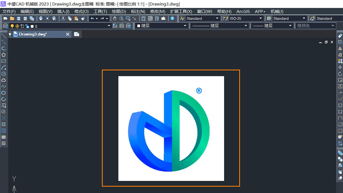The image size is (343, 193).
Task: Select the Table tool in draw toolbar
Action: coord(4,137)
